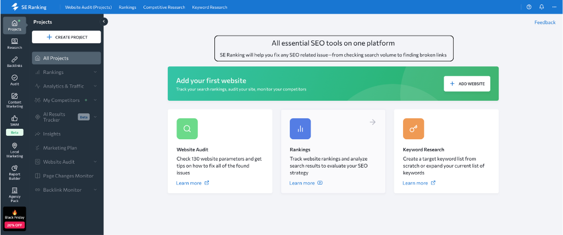Viewport: 563px width, 235px height.
Task: Collapse the Projects side panel arrow
Action: pos(104,21)
